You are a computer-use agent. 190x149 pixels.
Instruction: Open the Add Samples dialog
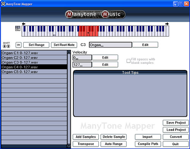86,137
